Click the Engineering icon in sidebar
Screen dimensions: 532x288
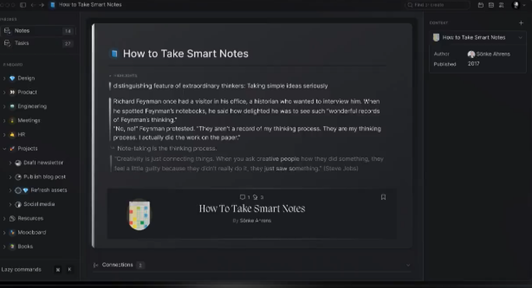[12, 106]
